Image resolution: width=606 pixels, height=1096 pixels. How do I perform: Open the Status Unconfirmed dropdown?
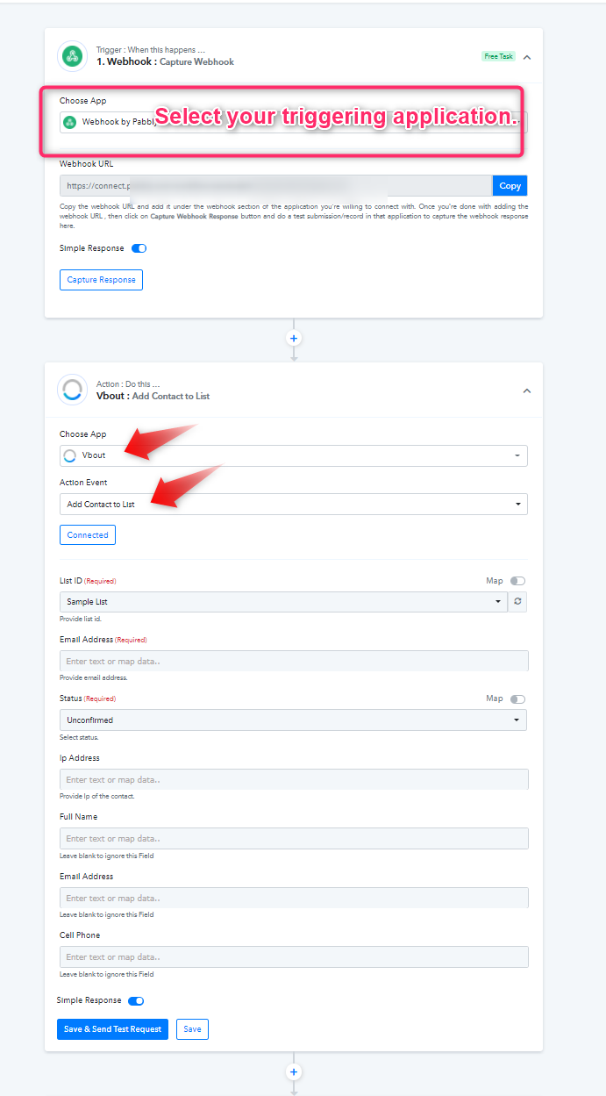[x=294, y=720]
